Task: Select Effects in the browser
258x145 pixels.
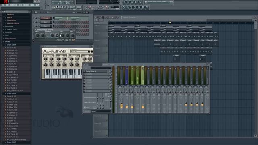Action: (10, 17)
